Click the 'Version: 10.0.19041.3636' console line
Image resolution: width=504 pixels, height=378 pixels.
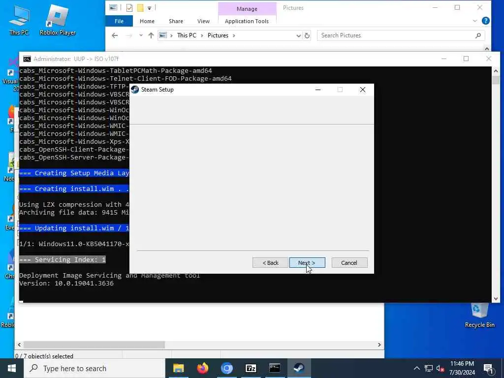pos(66,283)
